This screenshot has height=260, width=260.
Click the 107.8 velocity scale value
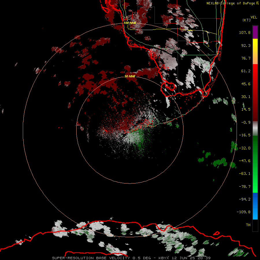point(245,32)
